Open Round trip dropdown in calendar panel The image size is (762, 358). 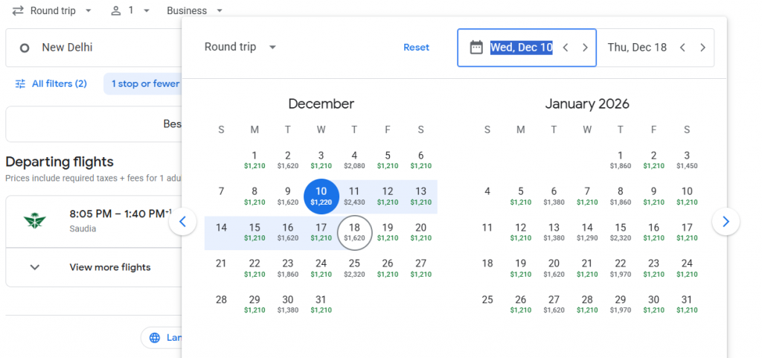(x=240, y=47)
